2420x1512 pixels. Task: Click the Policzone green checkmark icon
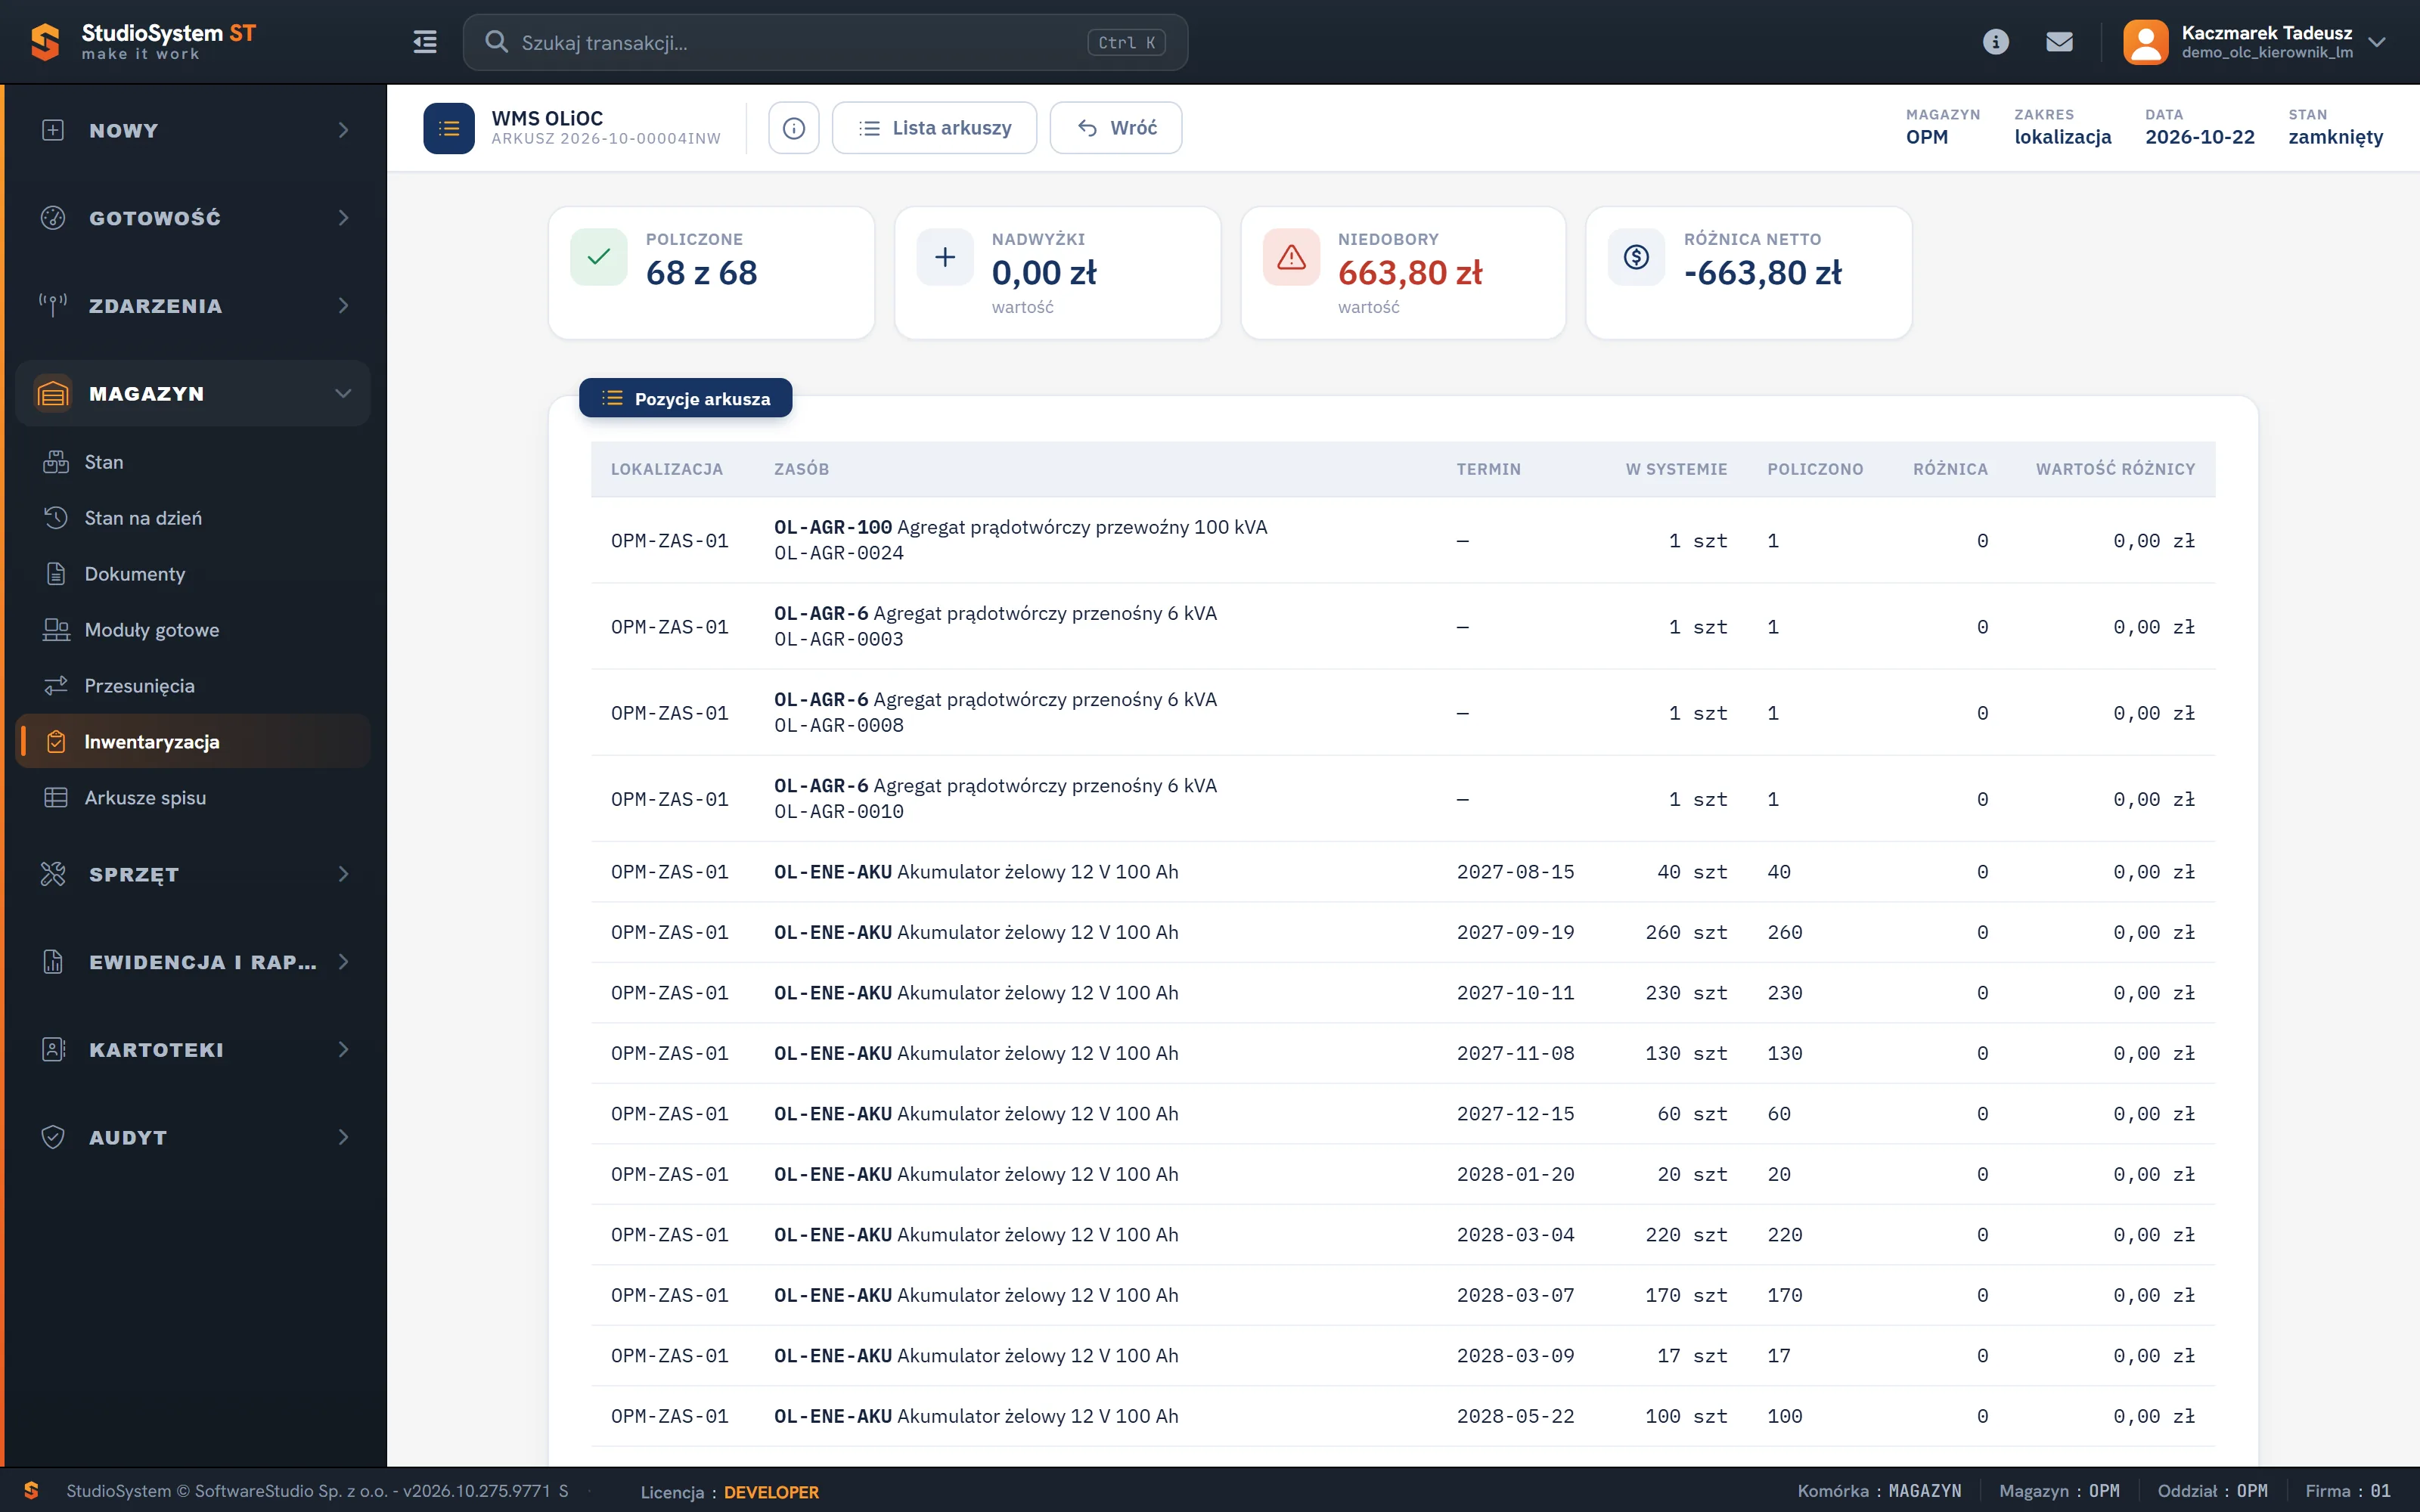pyautogui.click(x=599, y=257)
